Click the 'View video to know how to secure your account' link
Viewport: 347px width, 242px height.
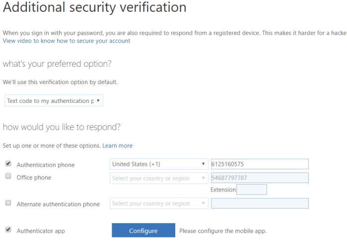(67, 41)
